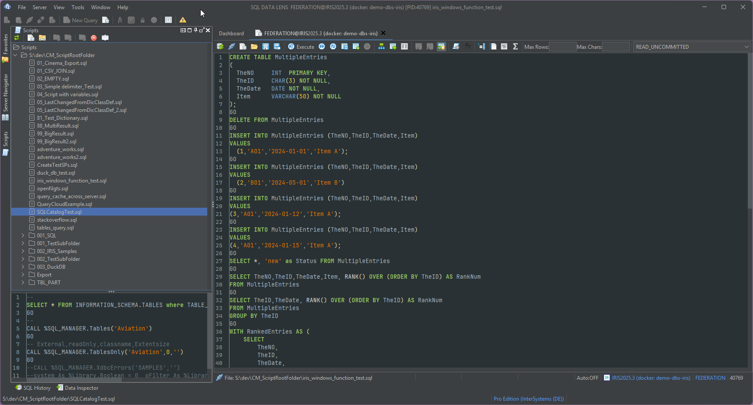The height and width of the screenshot is (405, 753).
Task: Click the New Query button in main toolbar
Action: [80, 20]
